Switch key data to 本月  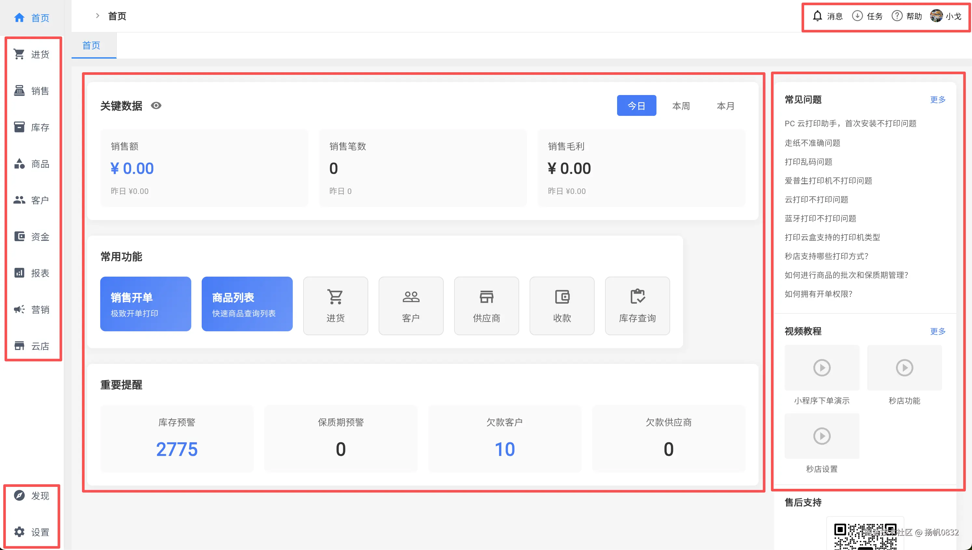725,106
